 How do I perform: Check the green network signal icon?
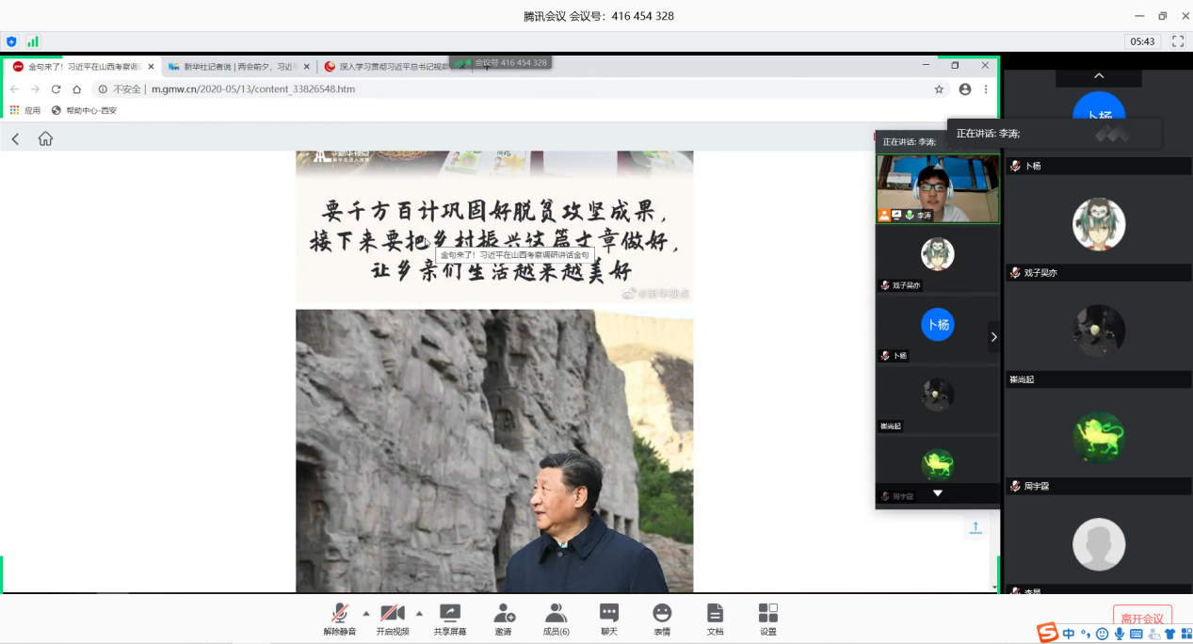point(33,41)
